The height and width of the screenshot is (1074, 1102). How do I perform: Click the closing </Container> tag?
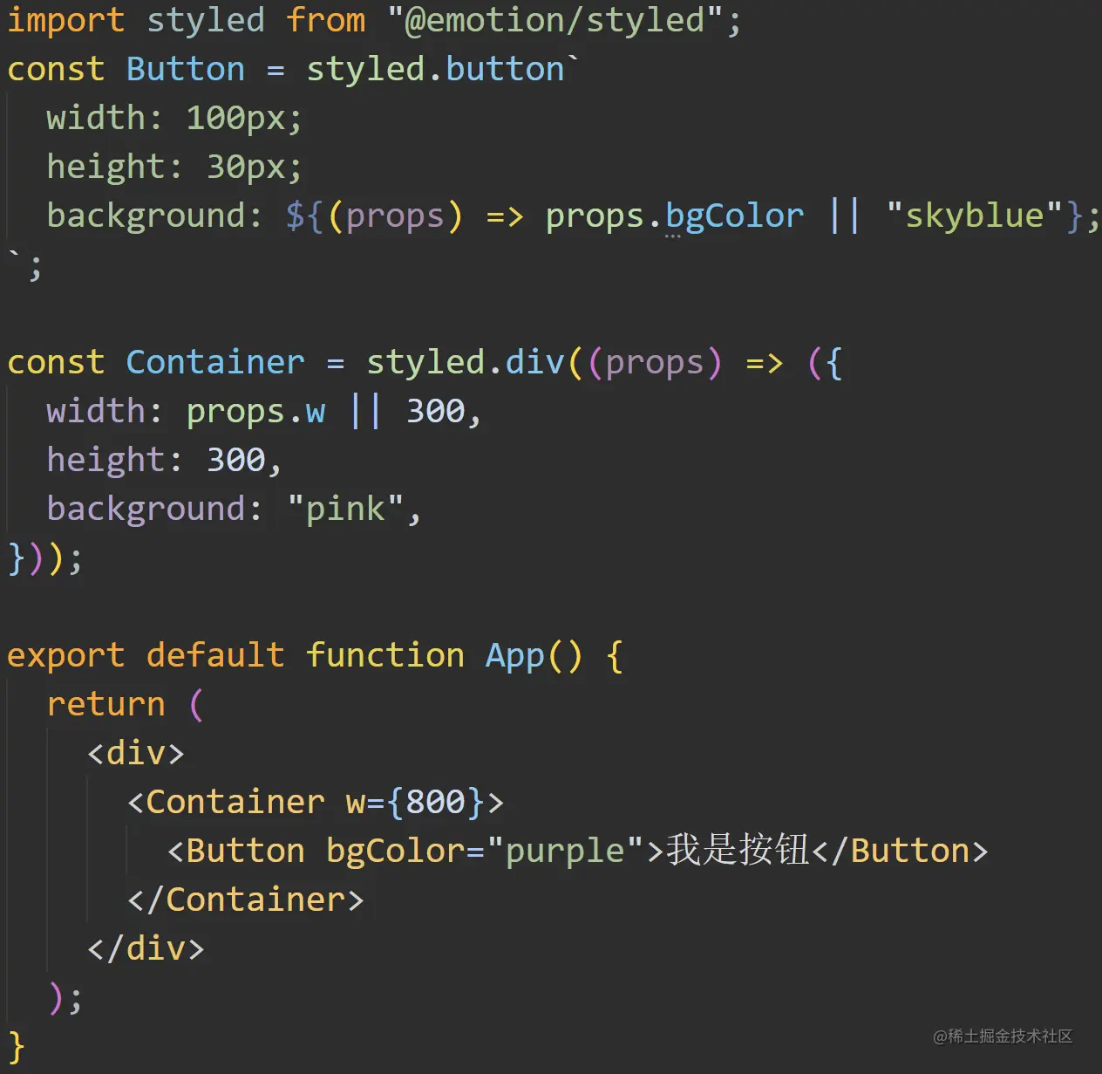(246, 900)
